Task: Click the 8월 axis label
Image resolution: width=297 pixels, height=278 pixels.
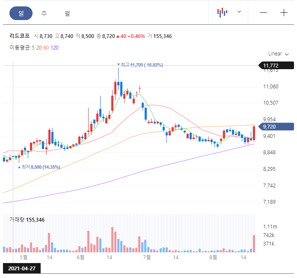Action: [213, 257]
